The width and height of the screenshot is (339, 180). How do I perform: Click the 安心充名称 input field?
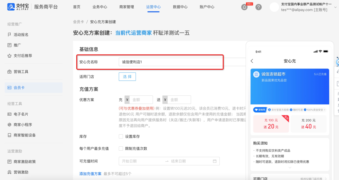click(x=182, y=62)
